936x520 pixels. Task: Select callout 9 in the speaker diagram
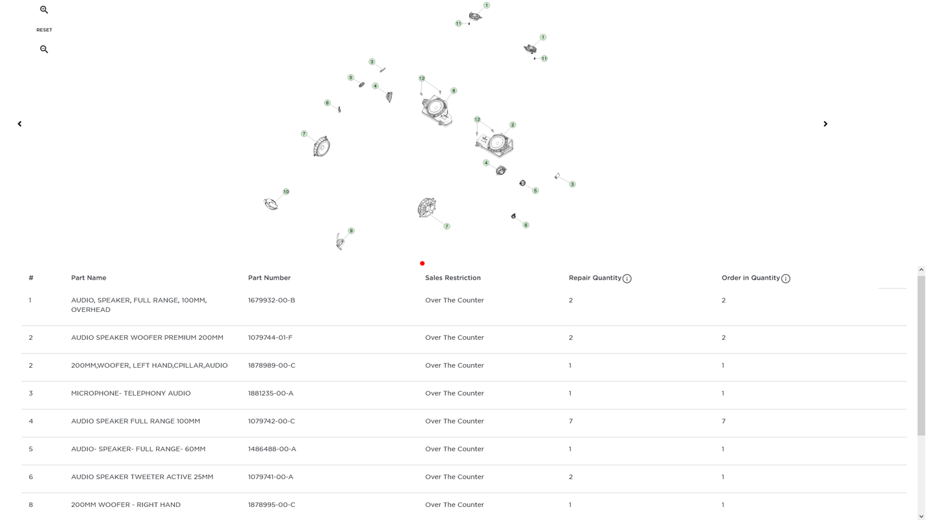351,231
